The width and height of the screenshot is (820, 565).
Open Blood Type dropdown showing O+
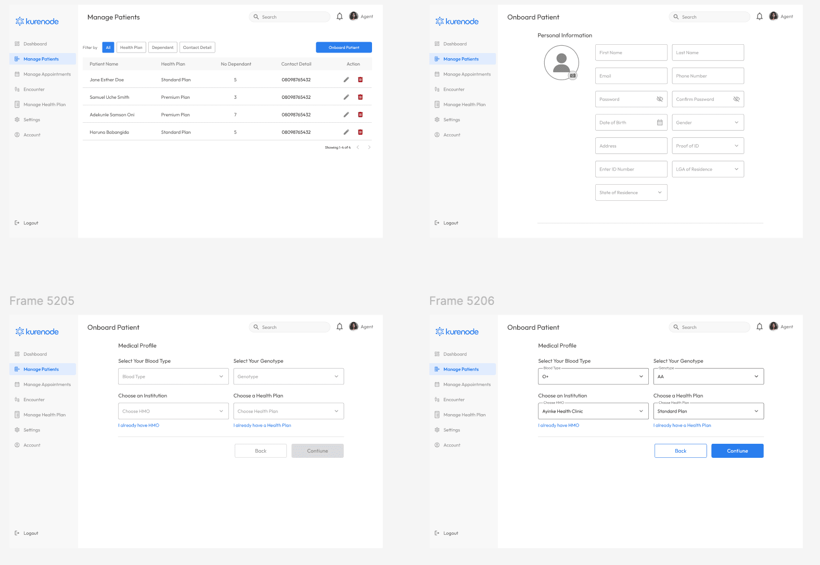click(593, 377)
